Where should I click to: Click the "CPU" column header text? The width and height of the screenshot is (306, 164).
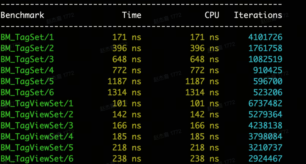pyautogui.click(x=212, y=15)
